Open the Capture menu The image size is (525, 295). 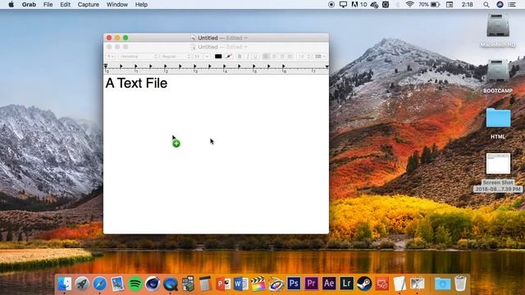89,5
